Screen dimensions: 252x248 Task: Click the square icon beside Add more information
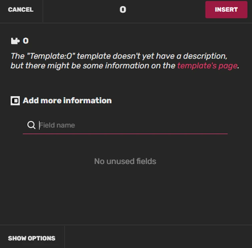tap(15, 101)
